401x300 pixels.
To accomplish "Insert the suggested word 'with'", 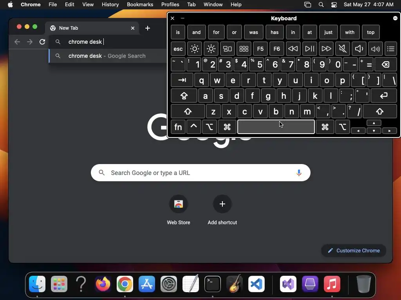I will coord(350,32).
